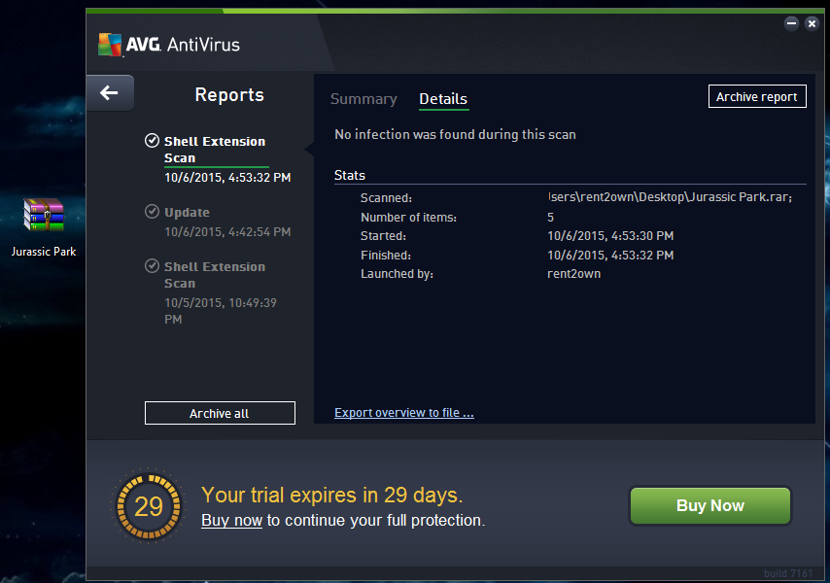Viewport: 830px width, 583px height.
Task: Switch to the Summary tab
Action: (x=363, y=99)
